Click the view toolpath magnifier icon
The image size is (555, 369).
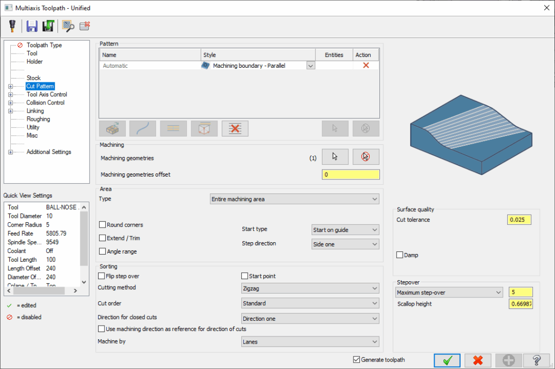click(68, 26)
